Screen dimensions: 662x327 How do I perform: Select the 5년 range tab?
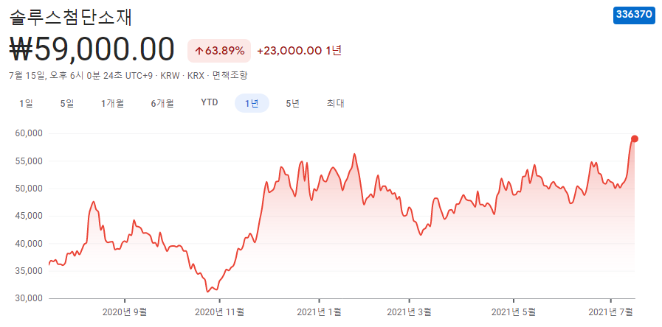[x=292, y=103]
